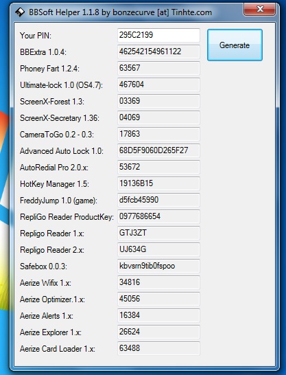
Task: Click the window title text "BBSoft Helper 1.1.8"
Action: pyautogui.click(x=64, y=12)
